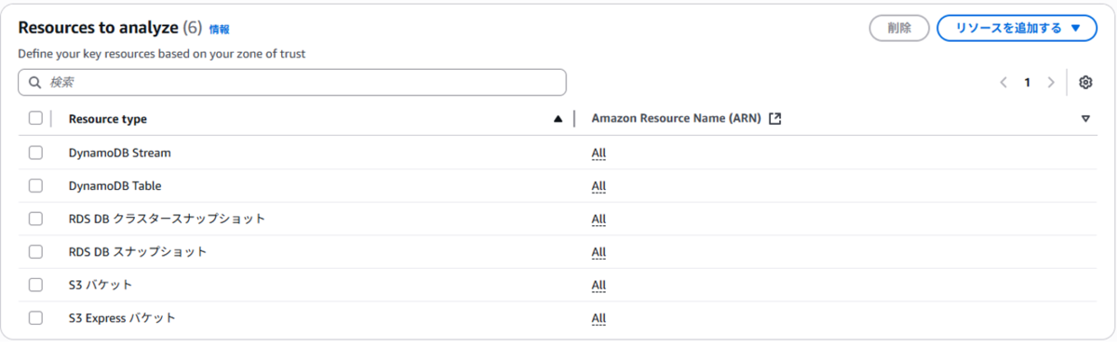The width and height of the screenshot is (1117, 347).
Task: Click the search magnifier icon
Action: click(x=35, y=83)
